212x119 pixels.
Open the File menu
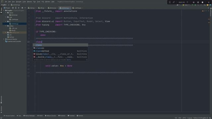[x=6, y=2]
